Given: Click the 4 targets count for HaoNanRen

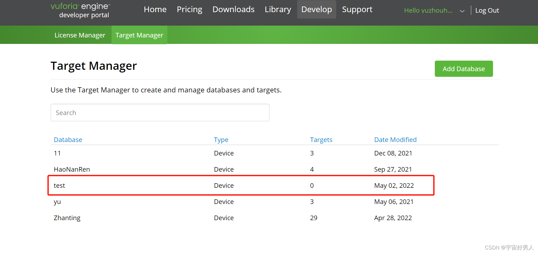Looking at the screenshot, I should coord(312,169).
